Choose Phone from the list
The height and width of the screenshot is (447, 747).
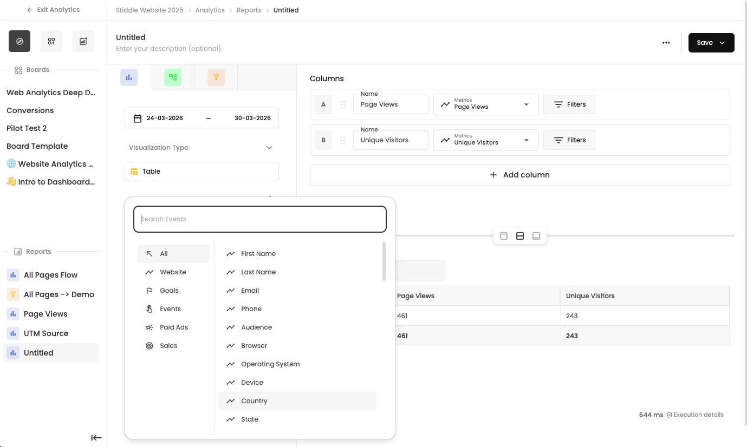click(297, 309)
